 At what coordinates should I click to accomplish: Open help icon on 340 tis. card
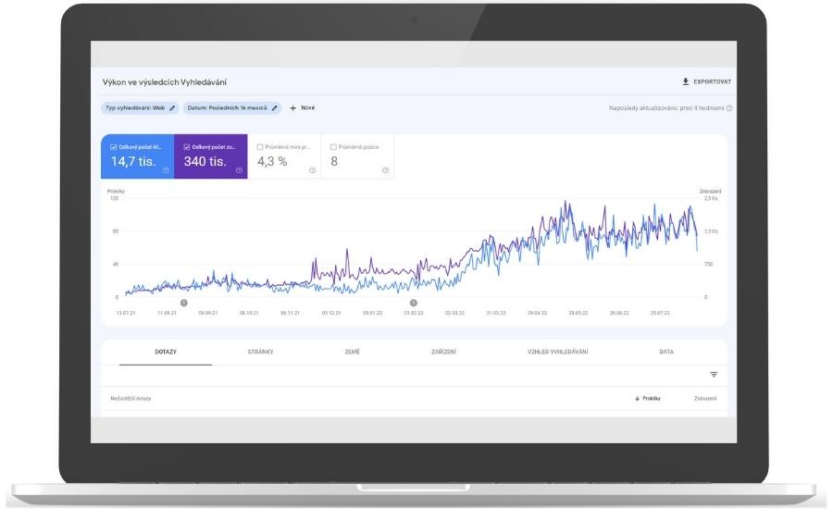(239, 170)
